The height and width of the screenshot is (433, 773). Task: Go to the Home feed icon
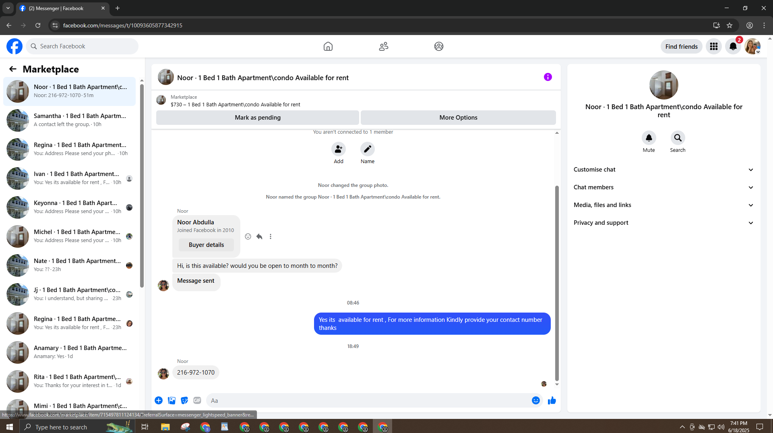(x=328, y=46)
